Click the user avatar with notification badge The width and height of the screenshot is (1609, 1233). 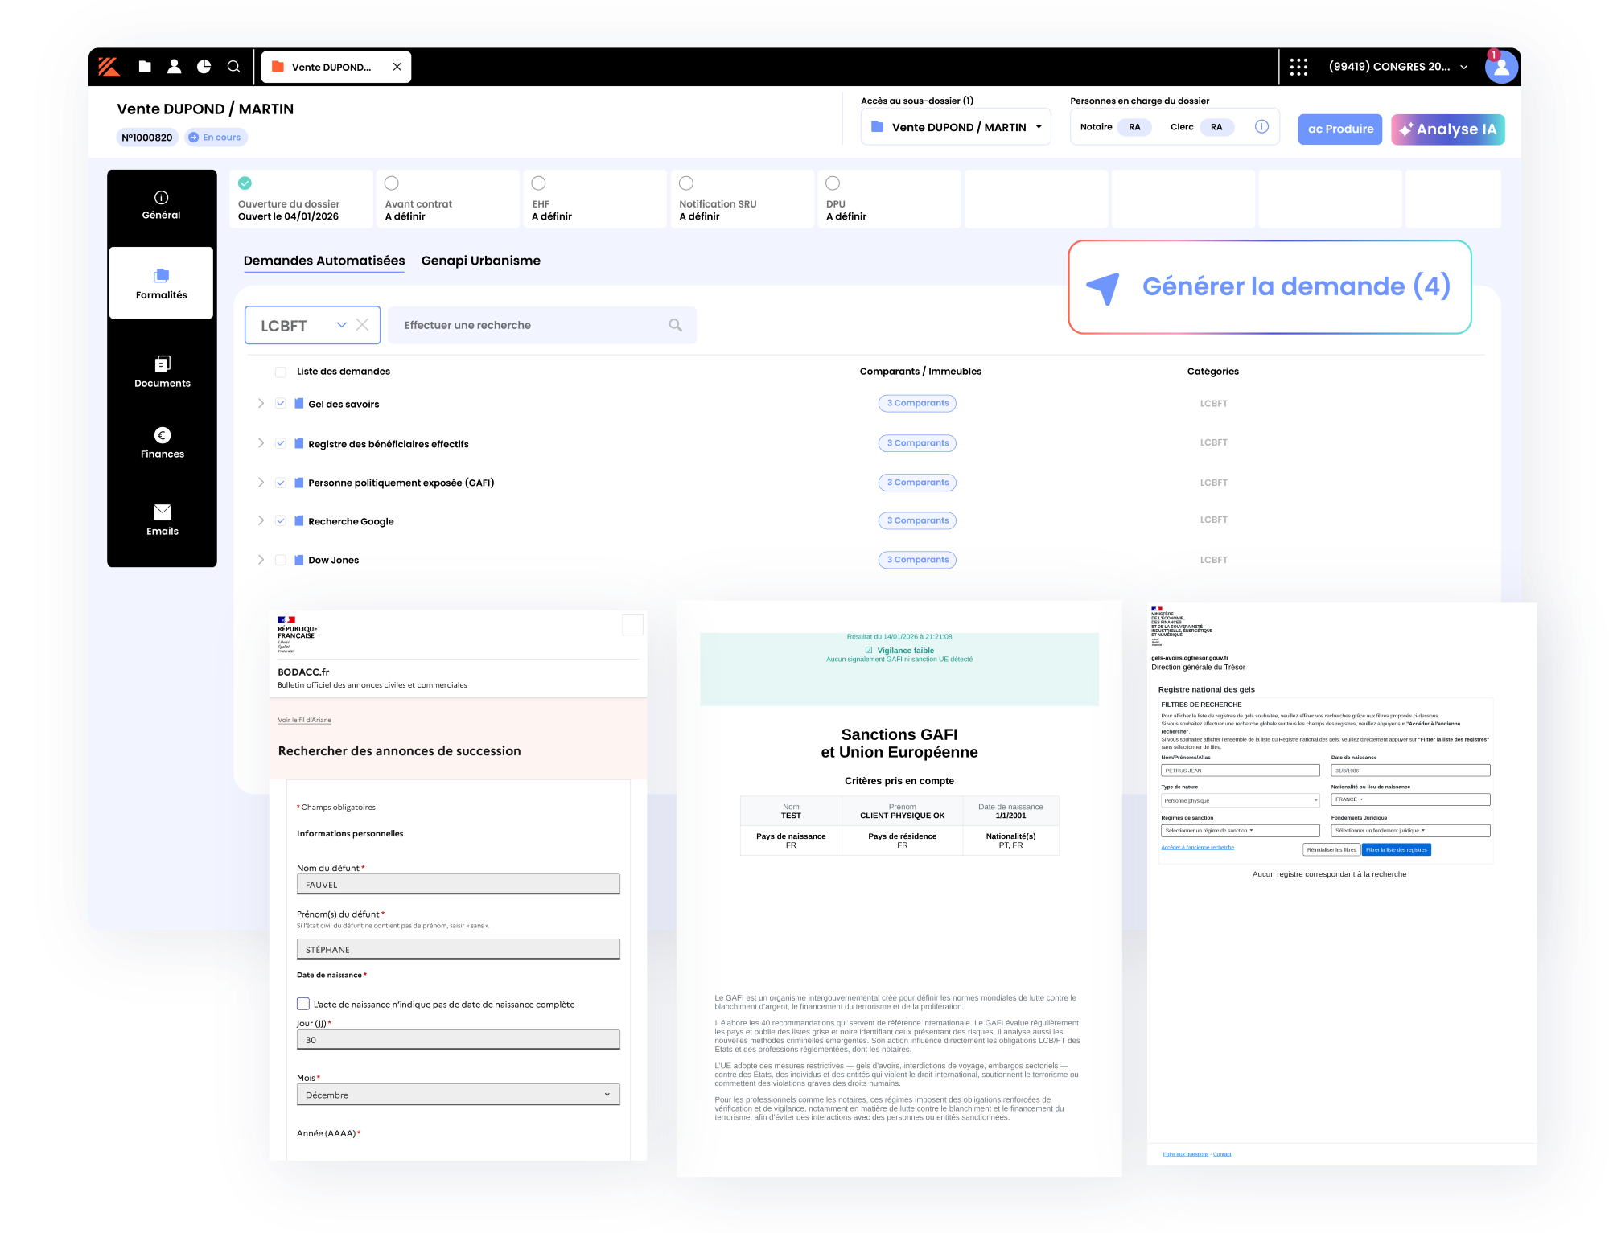(x=1500, y=67)
